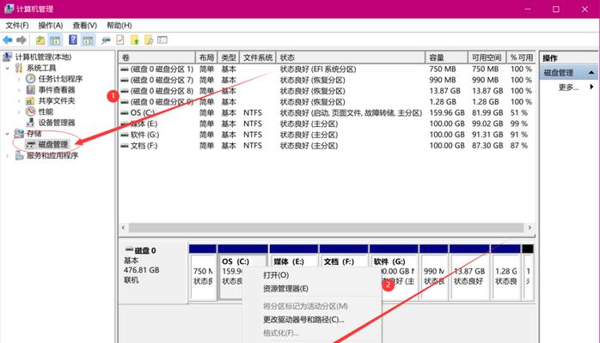Click the disk connect toolbar icon

click(106, 40)
